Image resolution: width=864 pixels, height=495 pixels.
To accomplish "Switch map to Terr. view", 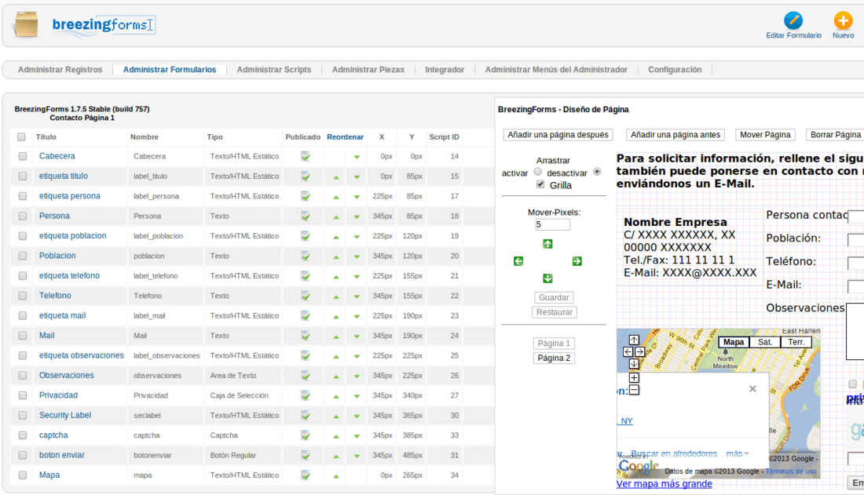I will (x=796, y=343).
